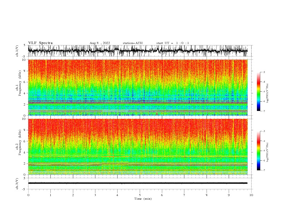Click the ch.2 "Frequency (kHz)" axis label
The height and width of the screenshot is (219, 283).
[20, 142]
